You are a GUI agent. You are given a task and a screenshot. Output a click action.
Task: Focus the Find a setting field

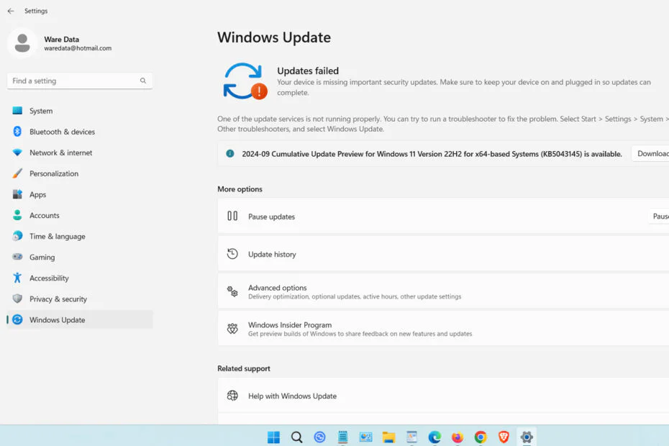click(80, 81)
